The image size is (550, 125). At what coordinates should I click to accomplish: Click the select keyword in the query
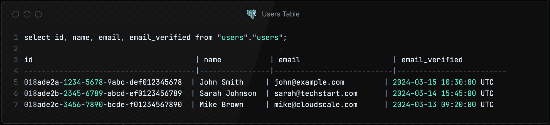[x=37, y=37]
